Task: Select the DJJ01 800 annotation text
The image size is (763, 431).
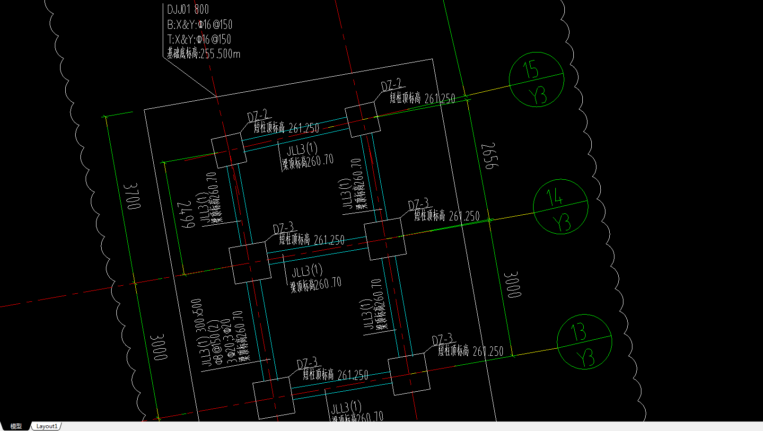Action: [x=188, y=9]
